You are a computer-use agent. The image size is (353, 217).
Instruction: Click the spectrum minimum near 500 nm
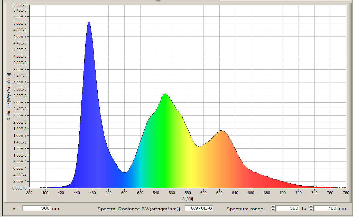pyautogui.click(x=124, y=172)
